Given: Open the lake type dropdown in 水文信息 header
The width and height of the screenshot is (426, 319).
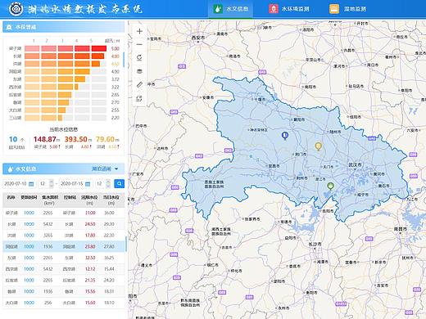Looking at the screenshot, I should (105, 169).
